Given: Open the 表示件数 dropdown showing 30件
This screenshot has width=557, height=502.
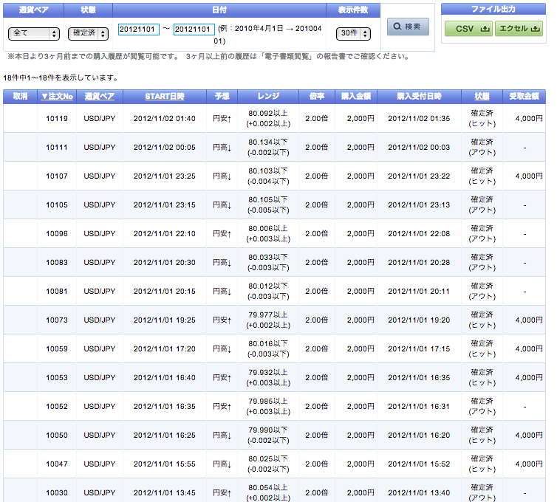Looking at the screenshot, I should coord(353,34).
